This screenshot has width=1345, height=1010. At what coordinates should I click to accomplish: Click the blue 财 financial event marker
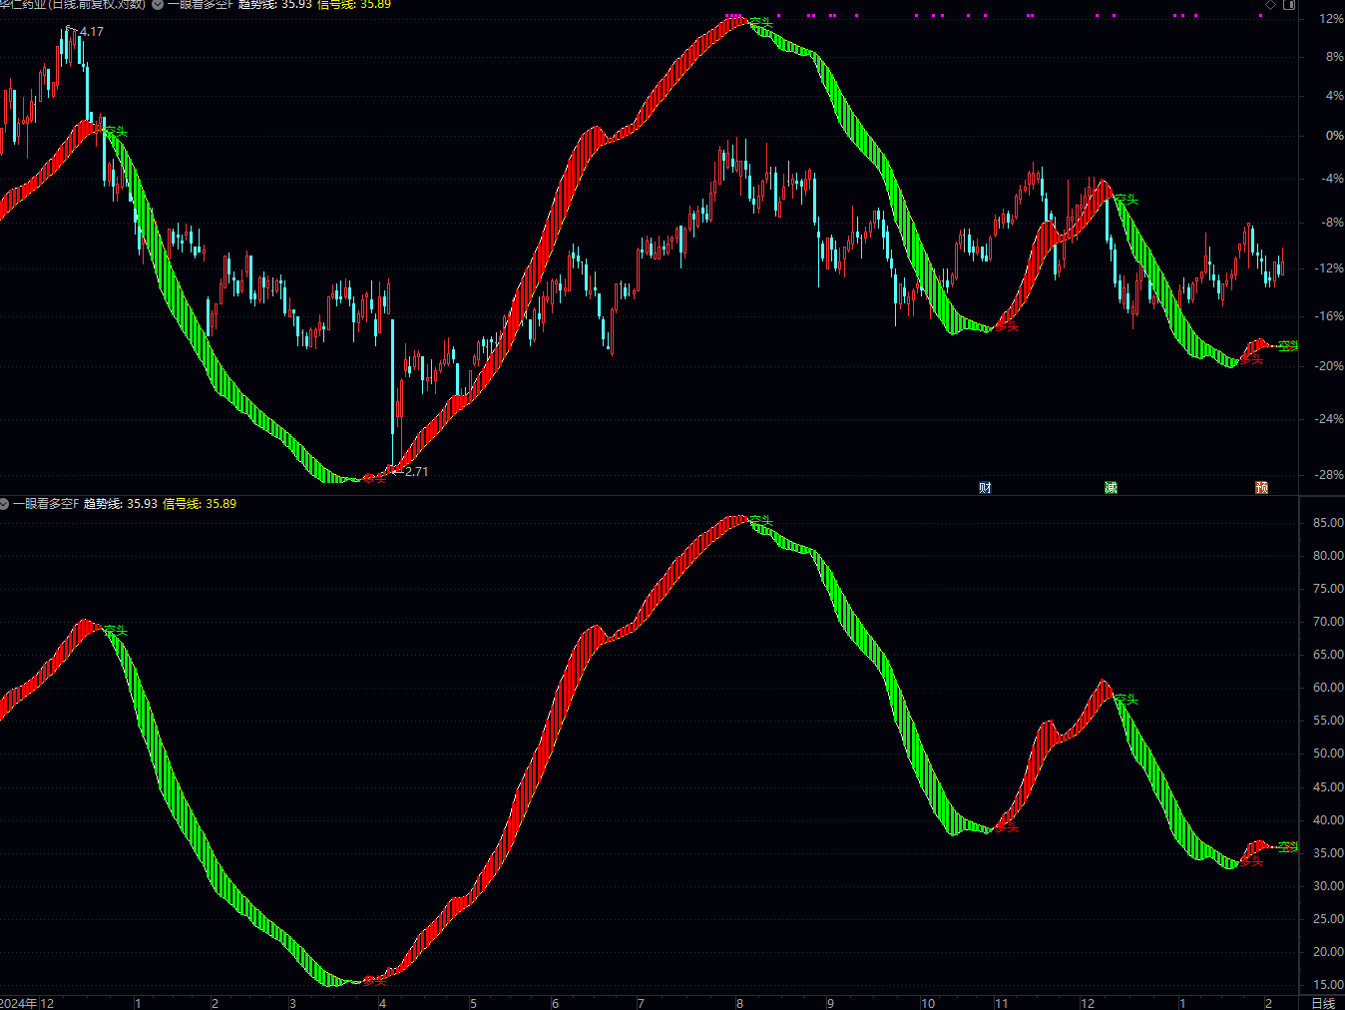(x=985, y=487)
